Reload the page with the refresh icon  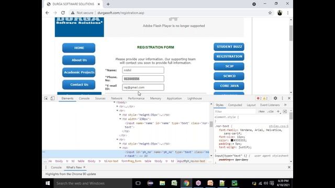pyautogui.click(x=63, y=13)
